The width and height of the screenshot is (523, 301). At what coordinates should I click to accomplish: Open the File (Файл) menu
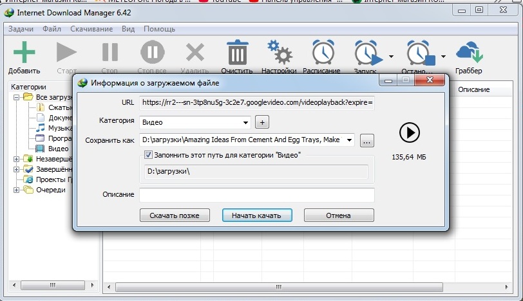click(x=52, y=29)
